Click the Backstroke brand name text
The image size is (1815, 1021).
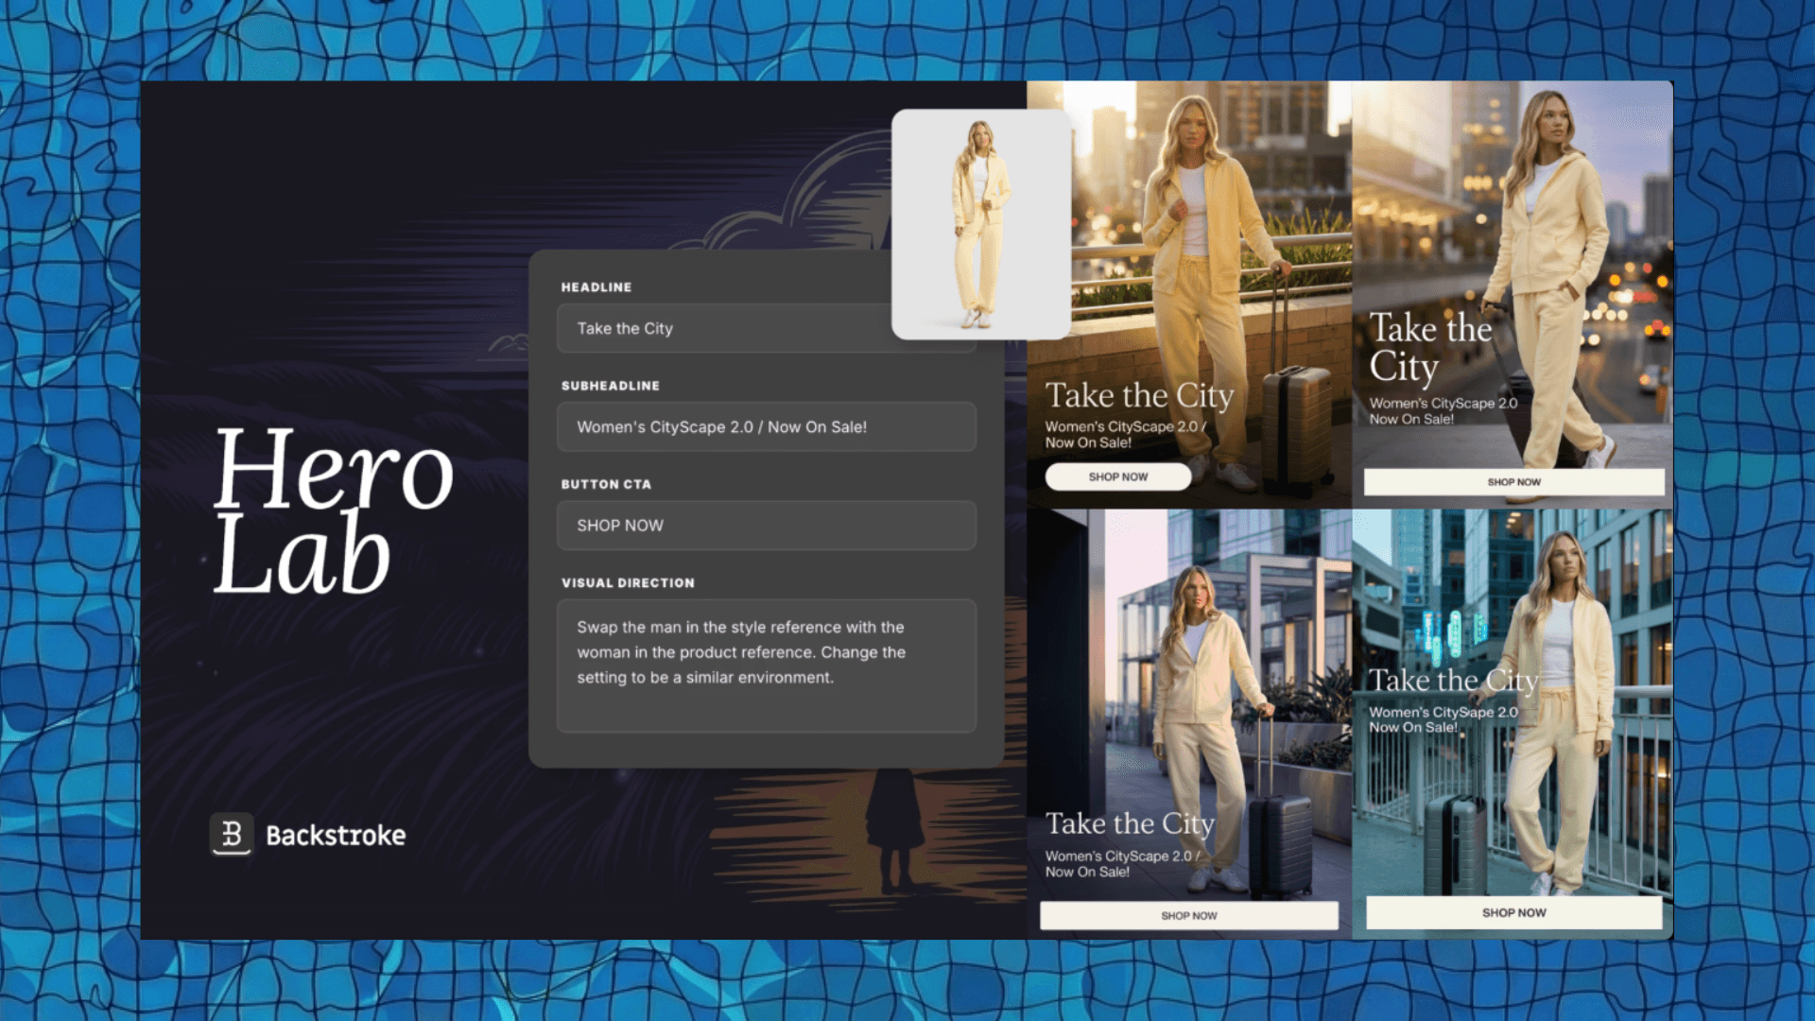point(336,836)
